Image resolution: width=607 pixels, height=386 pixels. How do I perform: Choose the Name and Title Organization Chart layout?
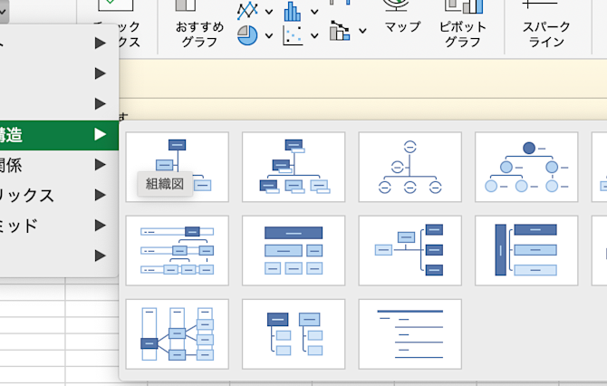point(294,167)
